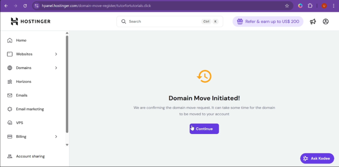Click the Search input field
Image resolution: width=339 pixels, height=167 pixels.
point(162,21)
